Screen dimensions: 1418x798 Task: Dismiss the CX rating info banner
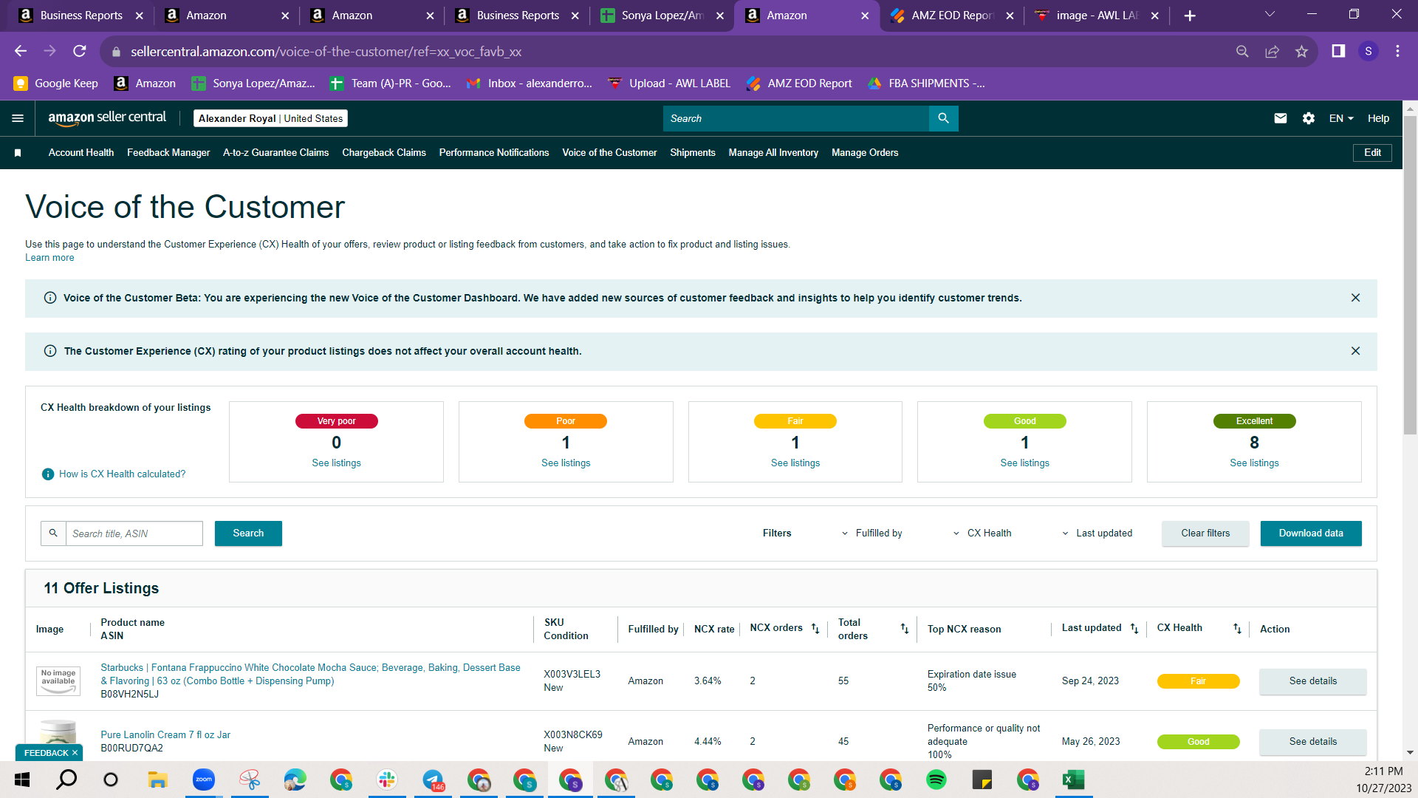[x=1355, y=351]
